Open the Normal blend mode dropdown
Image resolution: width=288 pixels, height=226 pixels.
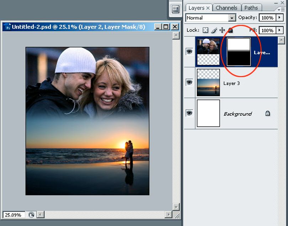211,18
